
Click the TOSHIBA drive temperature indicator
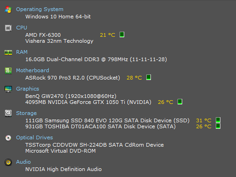pyautogui.click(x=218, y=126)
